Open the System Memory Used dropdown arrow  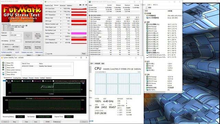[x=61, y=43]
